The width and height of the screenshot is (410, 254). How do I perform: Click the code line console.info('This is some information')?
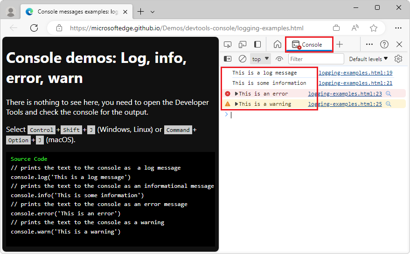pos(77,195)
